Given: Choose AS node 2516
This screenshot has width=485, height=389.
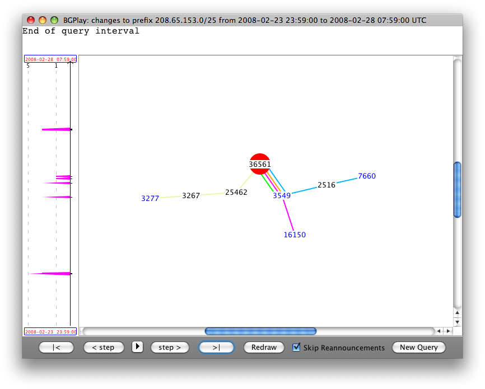Looking at the screenshot, I should click(x=327, y=185).
